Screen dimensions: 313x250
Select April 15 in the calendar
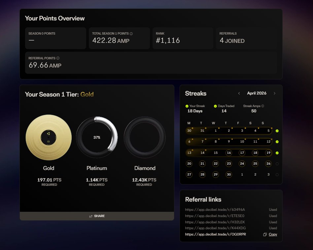coord(216,153)
